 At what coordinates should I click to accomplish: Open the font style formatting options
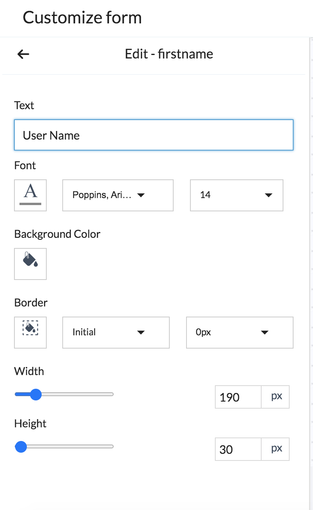[30, 195]
